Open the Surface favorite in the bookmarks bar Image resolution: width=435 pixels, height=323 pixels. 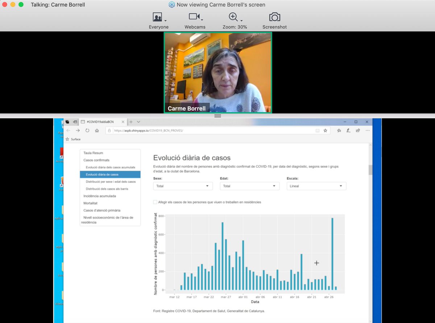coord(73,139)
